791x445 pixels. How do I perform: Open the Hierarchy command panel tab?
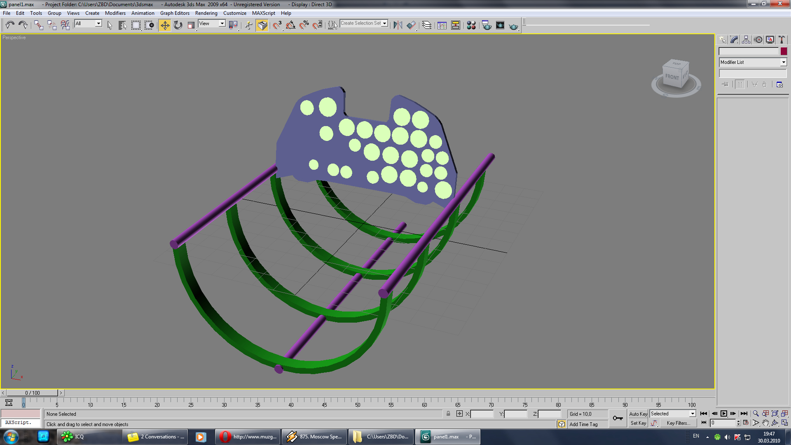[x=746, y=40]
